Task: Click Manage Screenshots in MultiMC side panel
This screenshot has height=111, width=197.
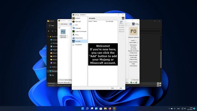Action: coord(133,51)
